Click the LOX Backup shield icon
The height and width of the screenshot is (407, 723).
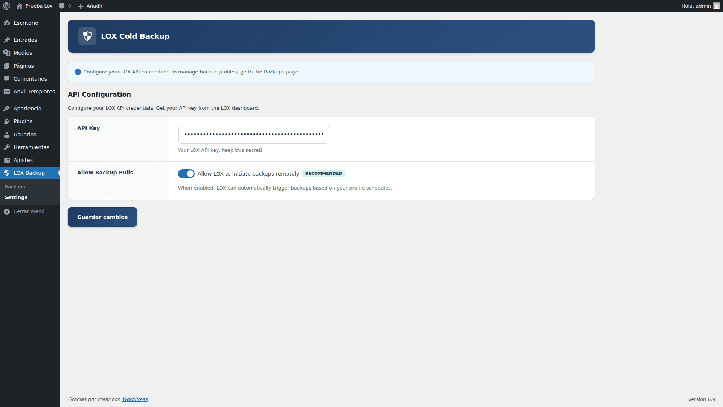click(x=7, y=173)
